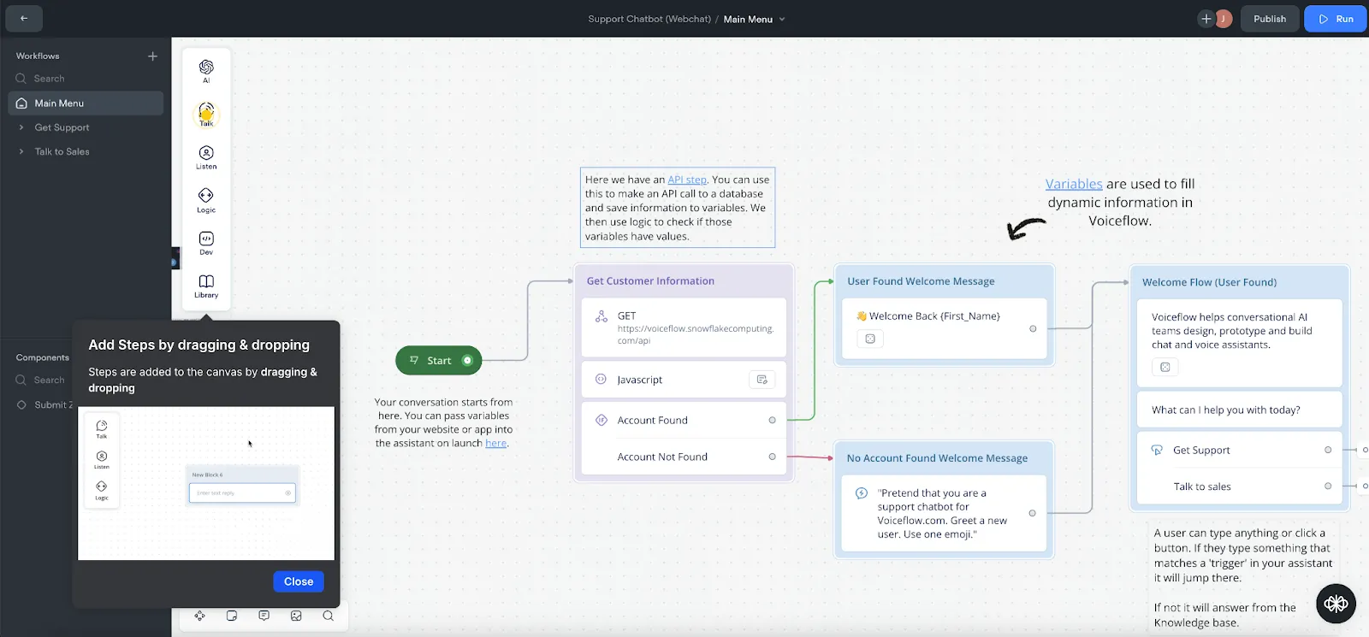
Task: Click the Talk to sales output port
Action: point(1328,487)
